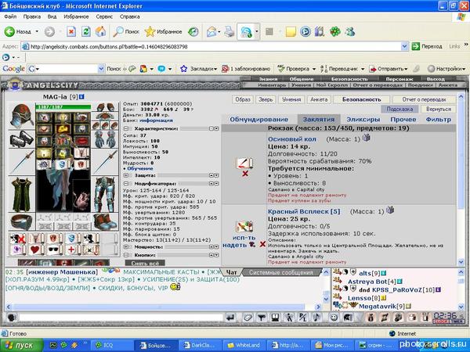The image size is (470, 352).
Task: Click the Безопасность button
Action: pyautogui.click(x=361, y=99)
